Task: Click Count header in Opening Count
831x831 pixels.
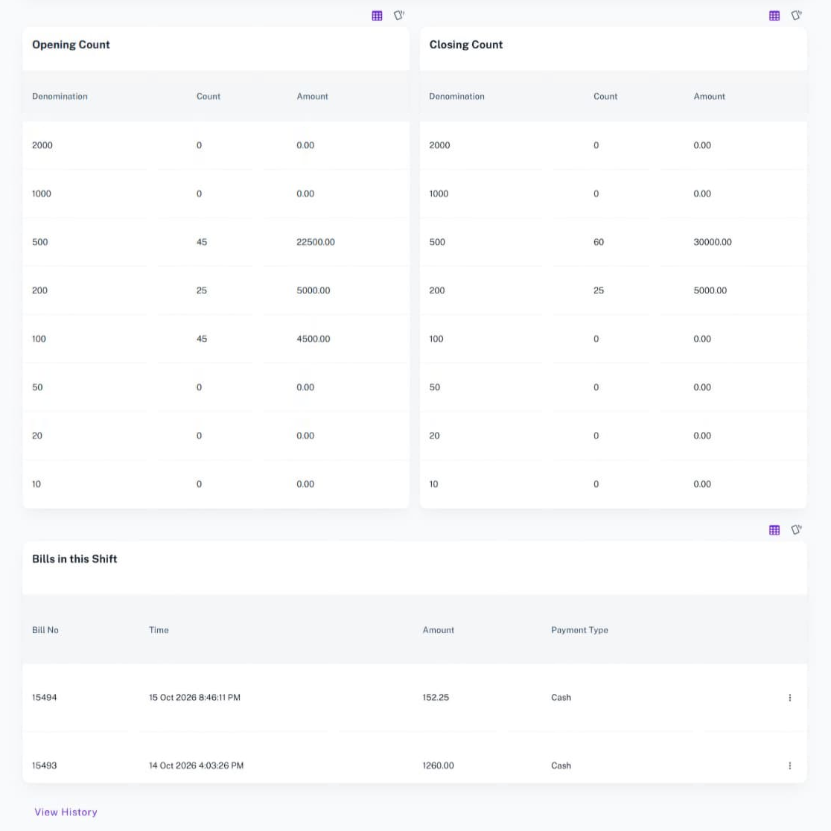Action: tap(208, 97)
